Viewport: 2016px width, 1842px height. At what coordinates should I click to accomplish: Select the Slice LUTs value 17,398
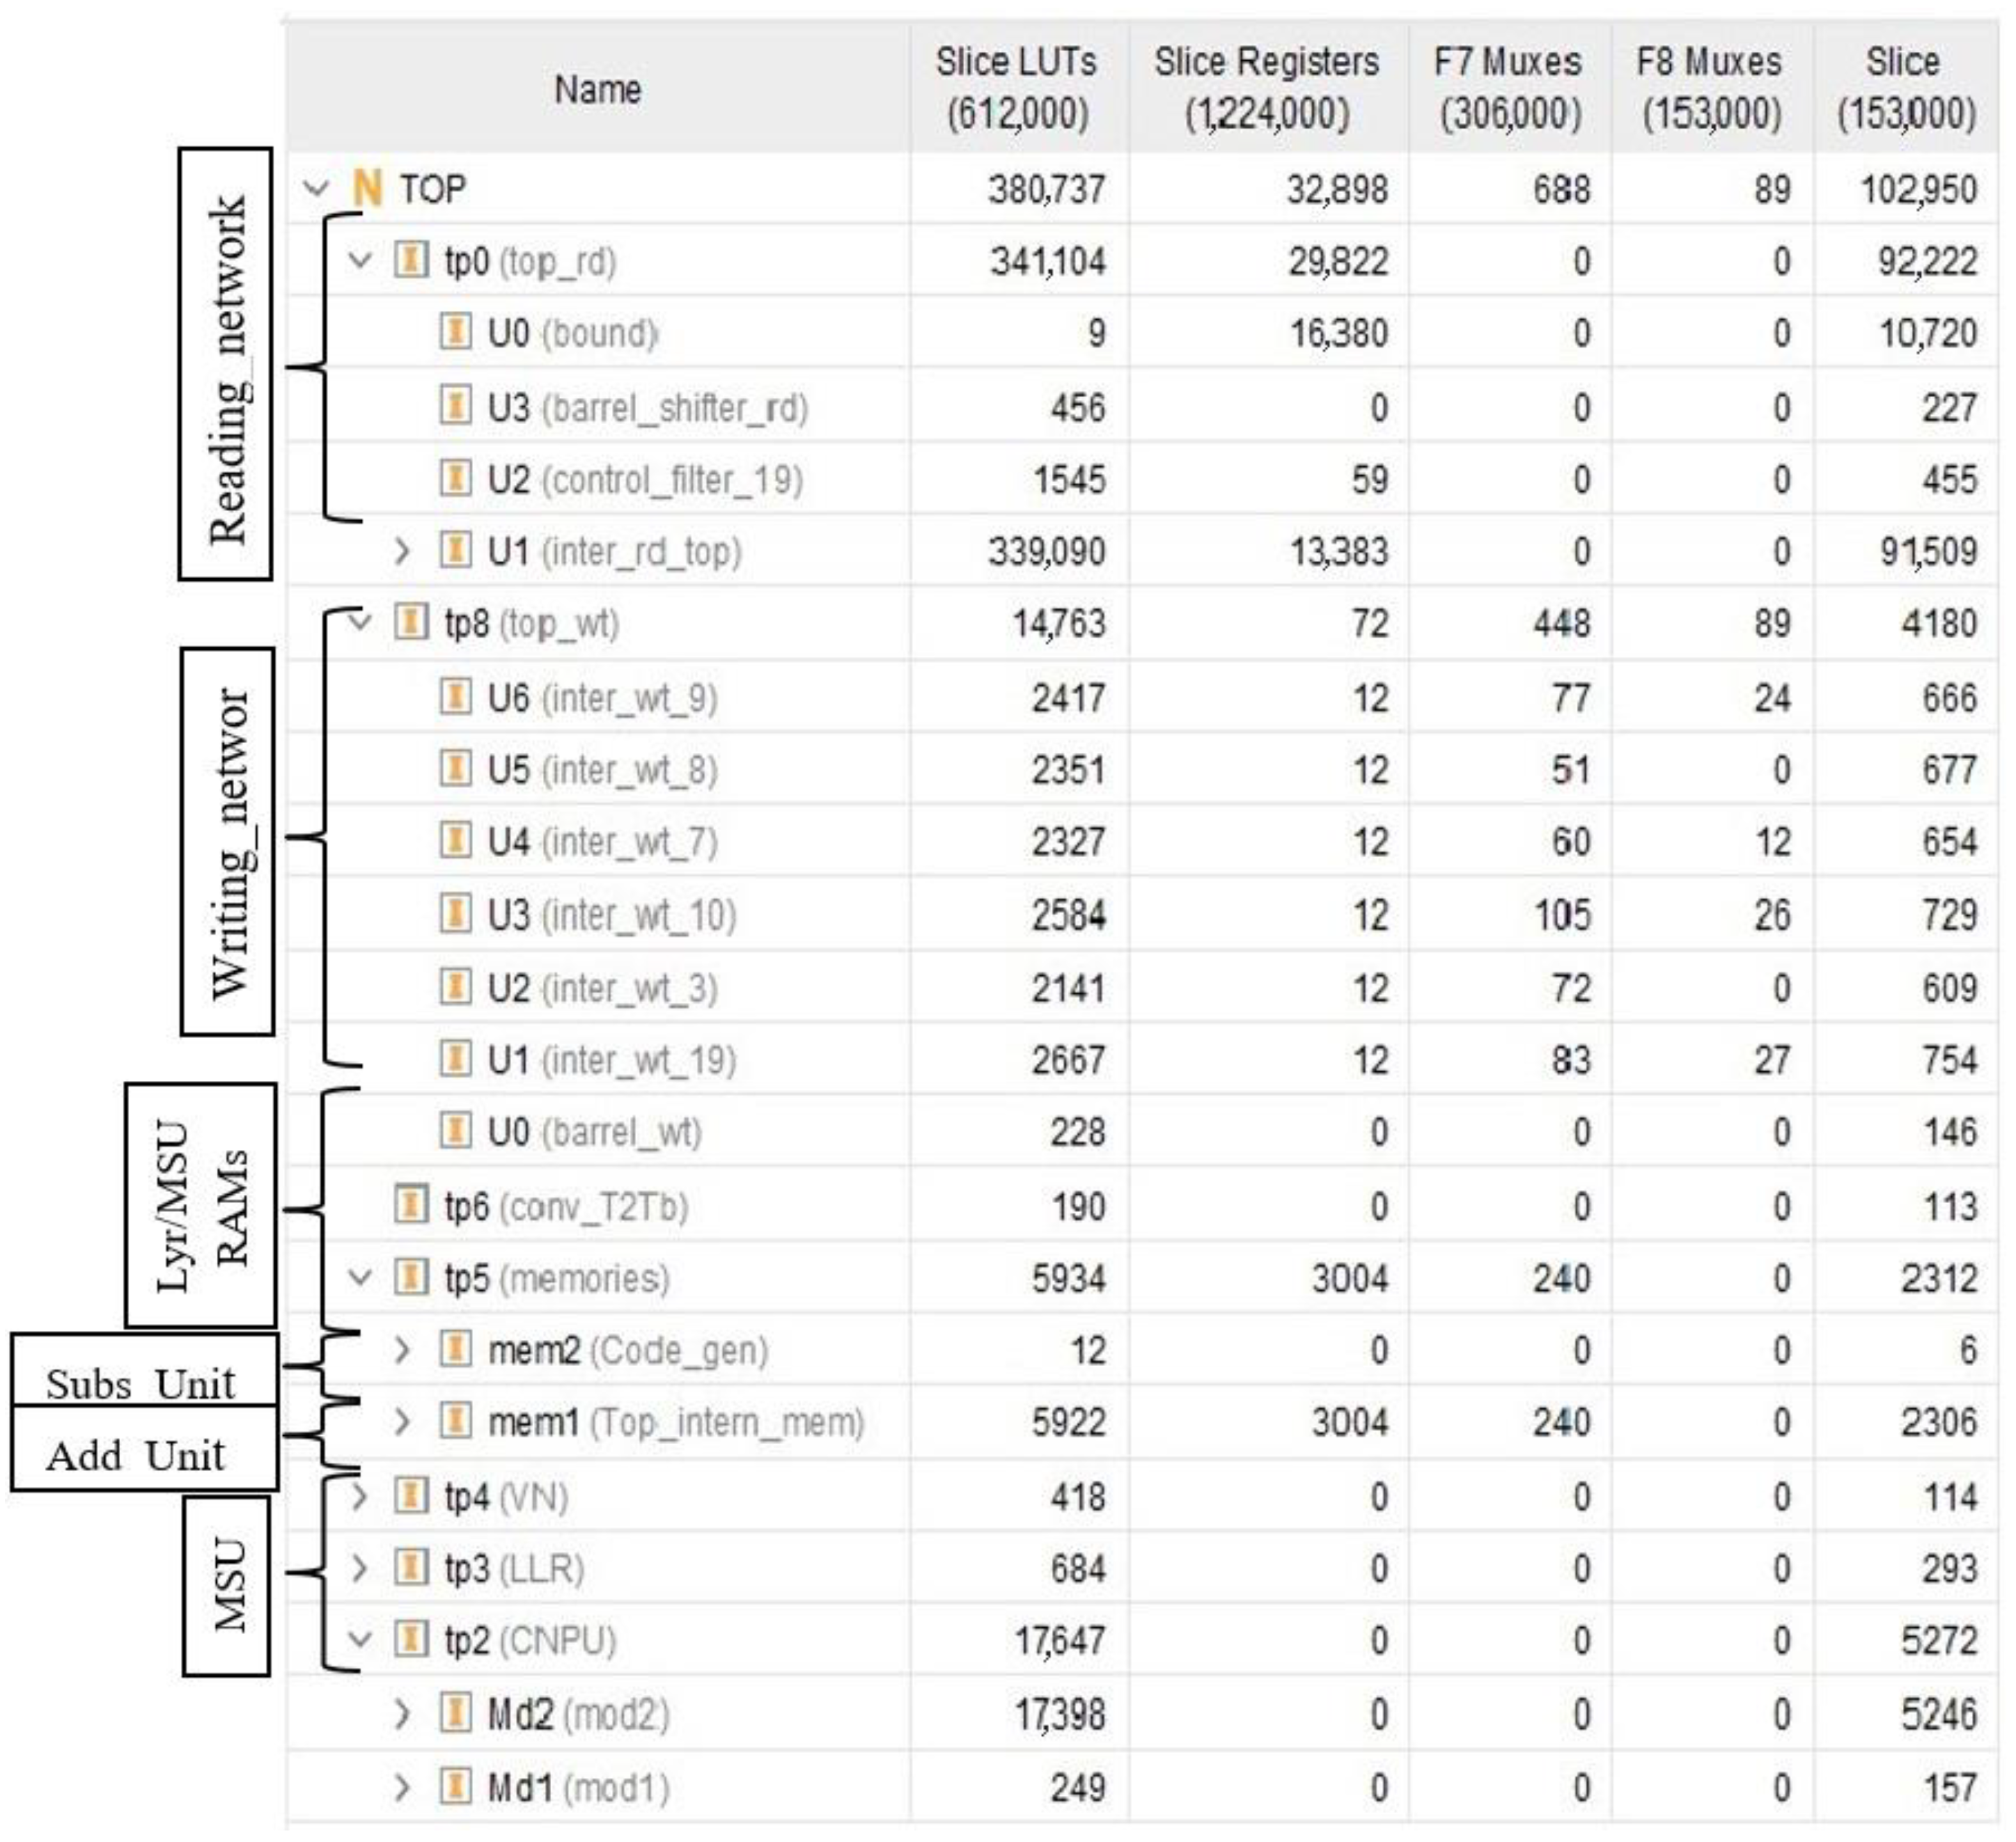click(1060, 1715)
